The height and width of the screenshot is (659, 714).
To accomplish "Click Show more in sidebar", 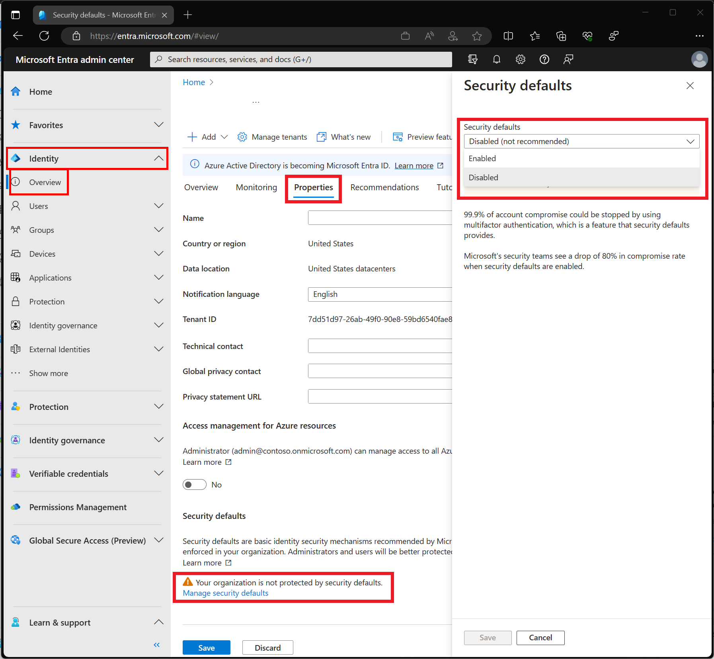I will (49, 373).
